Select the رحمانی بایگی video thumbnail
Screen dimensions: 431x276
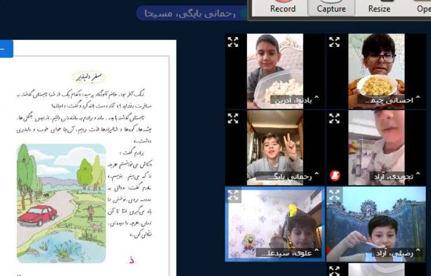(x=275, y=147)
